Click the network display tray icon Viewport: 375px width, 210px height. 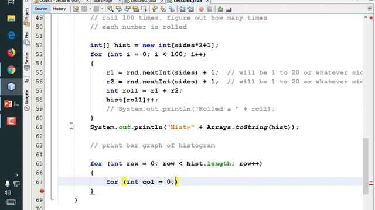pyautogui.click(x=16, y=184)
